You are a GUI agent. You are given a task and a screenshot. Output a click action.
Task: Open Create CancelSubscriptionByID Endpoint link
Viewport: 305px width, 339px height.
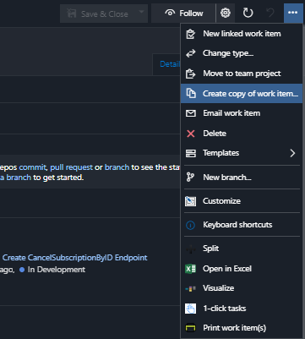click(75, 258)
